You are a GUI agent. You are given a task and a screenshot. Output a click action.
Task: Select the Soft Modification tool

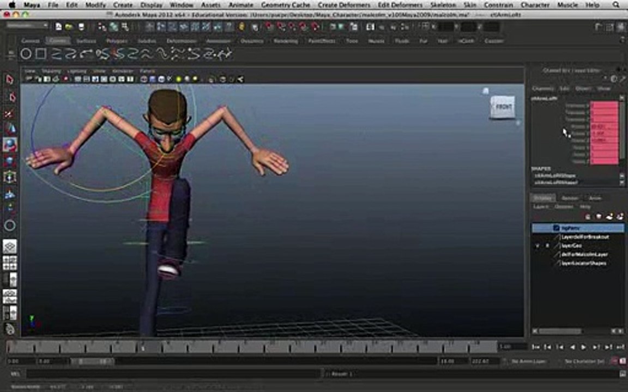point(10,194)
